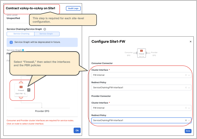Click the red cluster interfaces required warning text
This screenshot has width=197, height=139.
(x=40, y=122)
